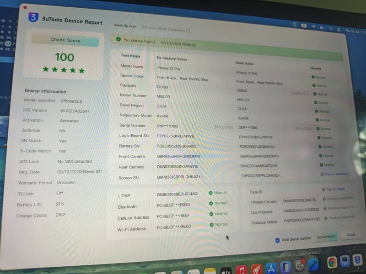Launch the Music app in the dock

[x=242, y=270]
